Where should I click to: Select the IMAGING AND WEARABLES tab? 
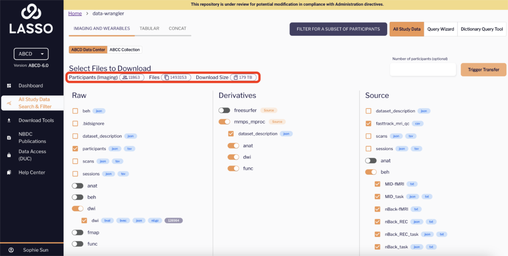pos(102,28)
